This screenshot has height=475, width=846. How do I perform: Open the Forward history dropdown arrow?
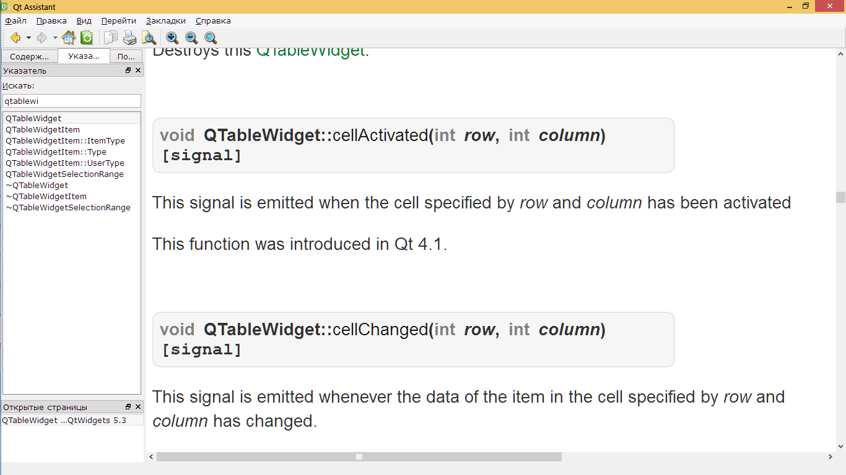[x=55, y=38]
